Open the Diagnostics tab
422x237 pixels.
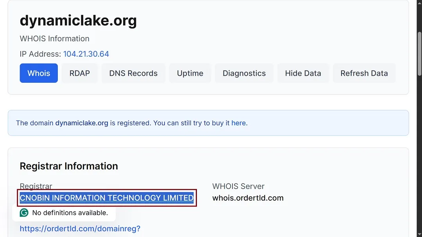[x=244, y=73]
